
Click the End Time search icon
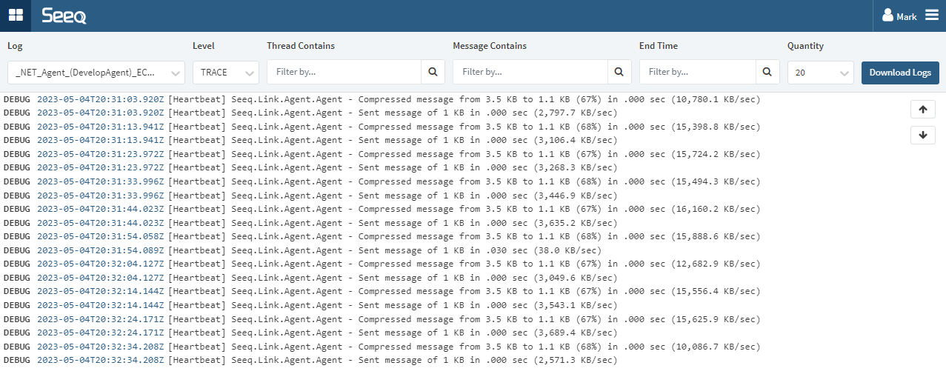(x=767, y=72)
